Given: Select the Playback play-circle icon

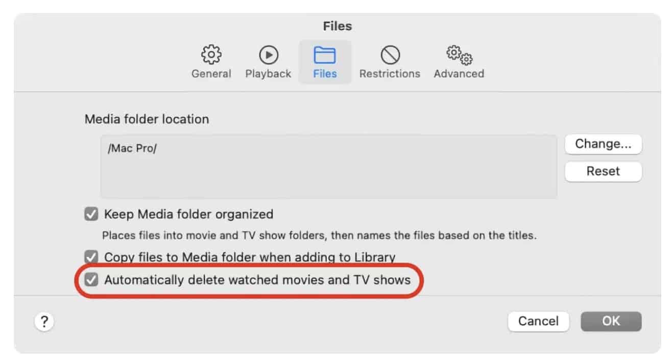Looking at the screenshot, I should (x=269, y=54).
